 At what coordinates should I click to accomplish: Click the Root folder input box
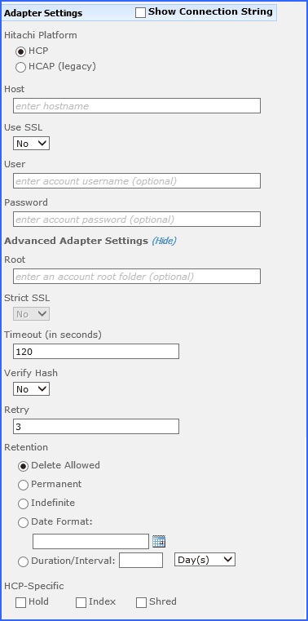coord(137,276)
